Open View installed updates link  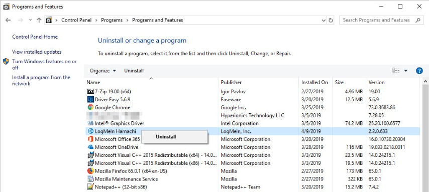tap(37, 52)
